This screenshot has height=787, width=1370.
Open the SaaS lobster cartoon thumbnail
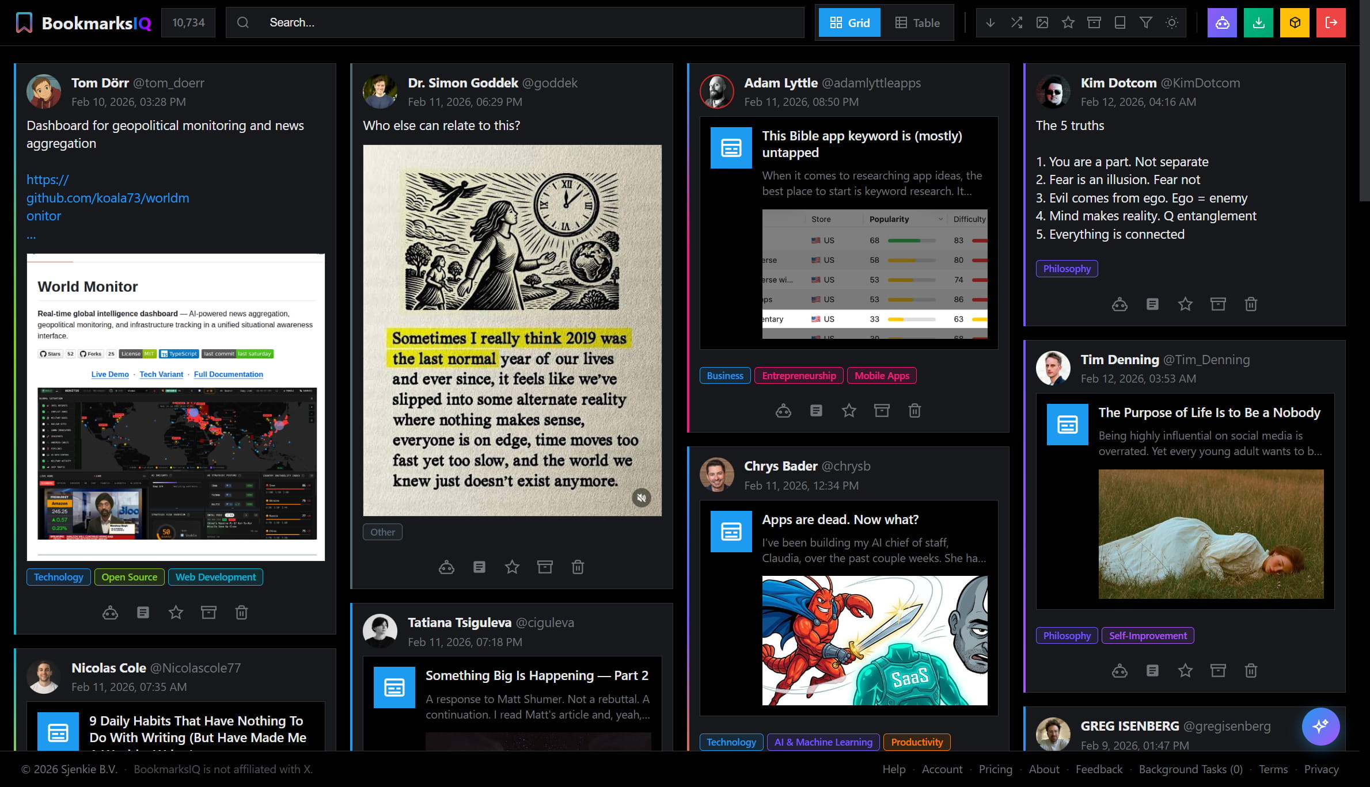coord(875,641)
